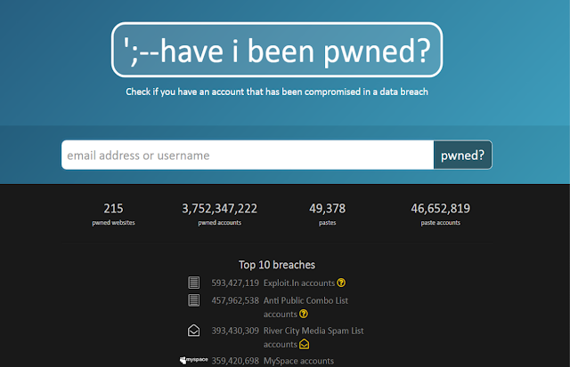Click the yellow envelope icon after River City accounts
The width and height of the screenshot is (570, 367).
click(305, 344)
